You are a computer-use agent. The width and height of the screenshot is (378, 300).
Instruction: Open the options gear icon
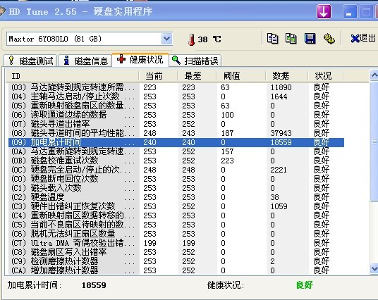point(329,39)
